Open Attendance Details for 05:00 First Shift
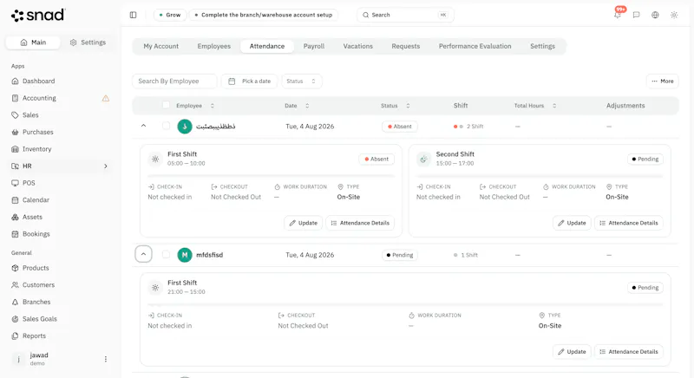 [x=360, y=223]
